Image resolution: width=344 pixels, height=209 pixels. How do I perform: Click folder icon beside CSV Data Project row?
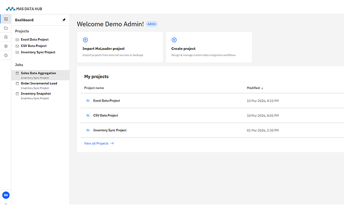[x=88, y=115]
